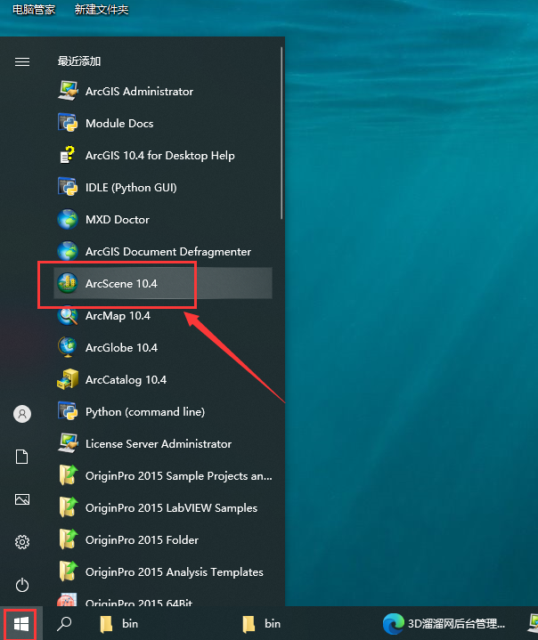This screenshot has width=538, height=640.
Task: Click the Start menu scrollbar
Action: click(281, 133)
